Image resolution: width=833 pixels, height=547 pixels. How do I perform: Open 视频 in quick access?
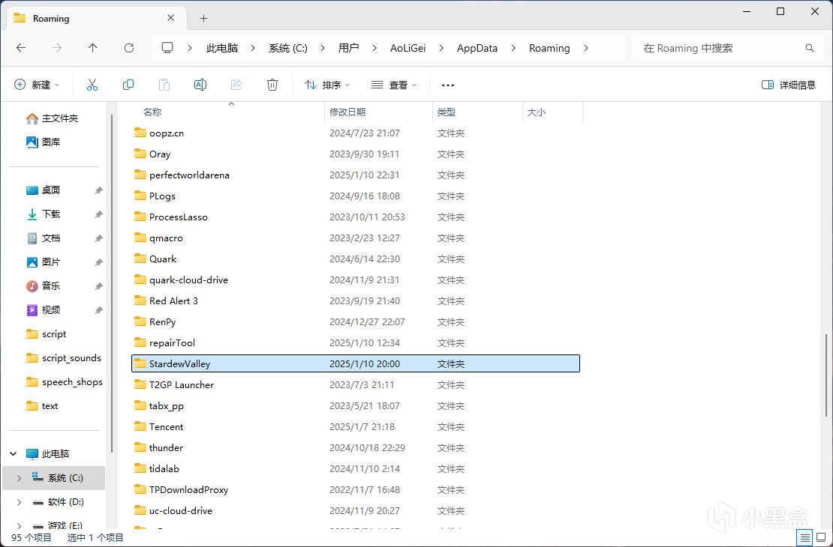[x=43, y=310]
